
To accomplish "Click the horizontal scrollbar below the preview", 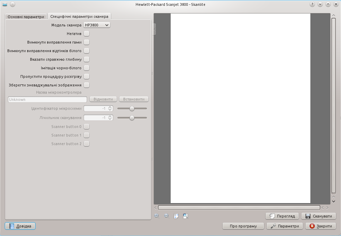I will coord(239,208).
